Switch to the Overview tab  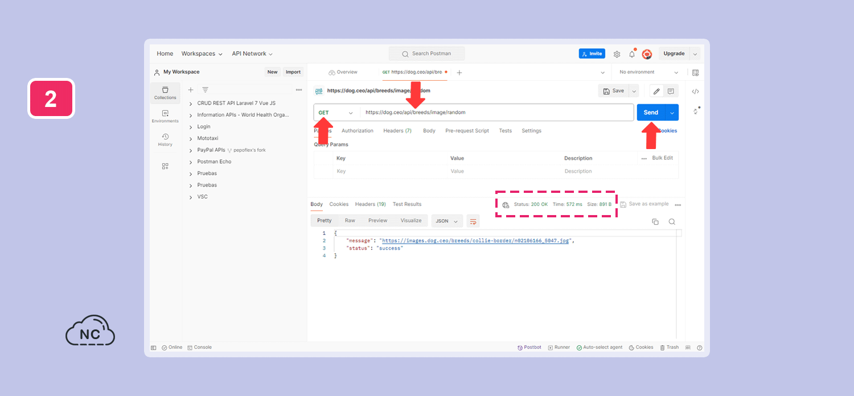click(x=343, y=72)
